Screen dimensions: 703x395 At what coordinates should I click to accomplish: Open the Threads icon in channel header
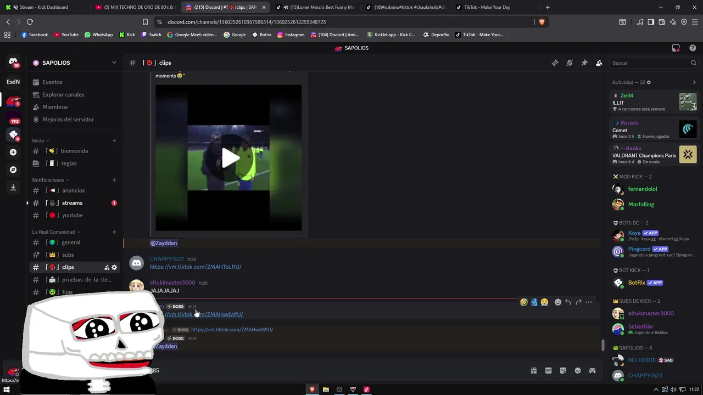coord(555,63)
